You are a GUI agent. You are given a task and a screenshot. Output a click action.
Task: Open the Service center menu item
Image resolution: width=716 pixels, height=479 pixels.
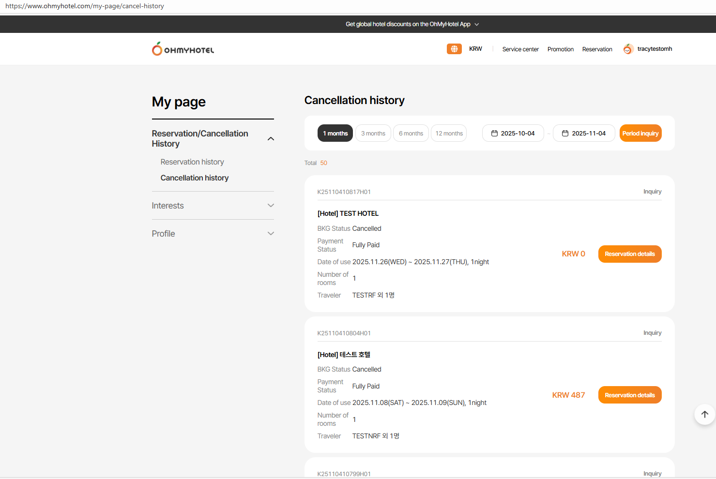click(520, 49)
